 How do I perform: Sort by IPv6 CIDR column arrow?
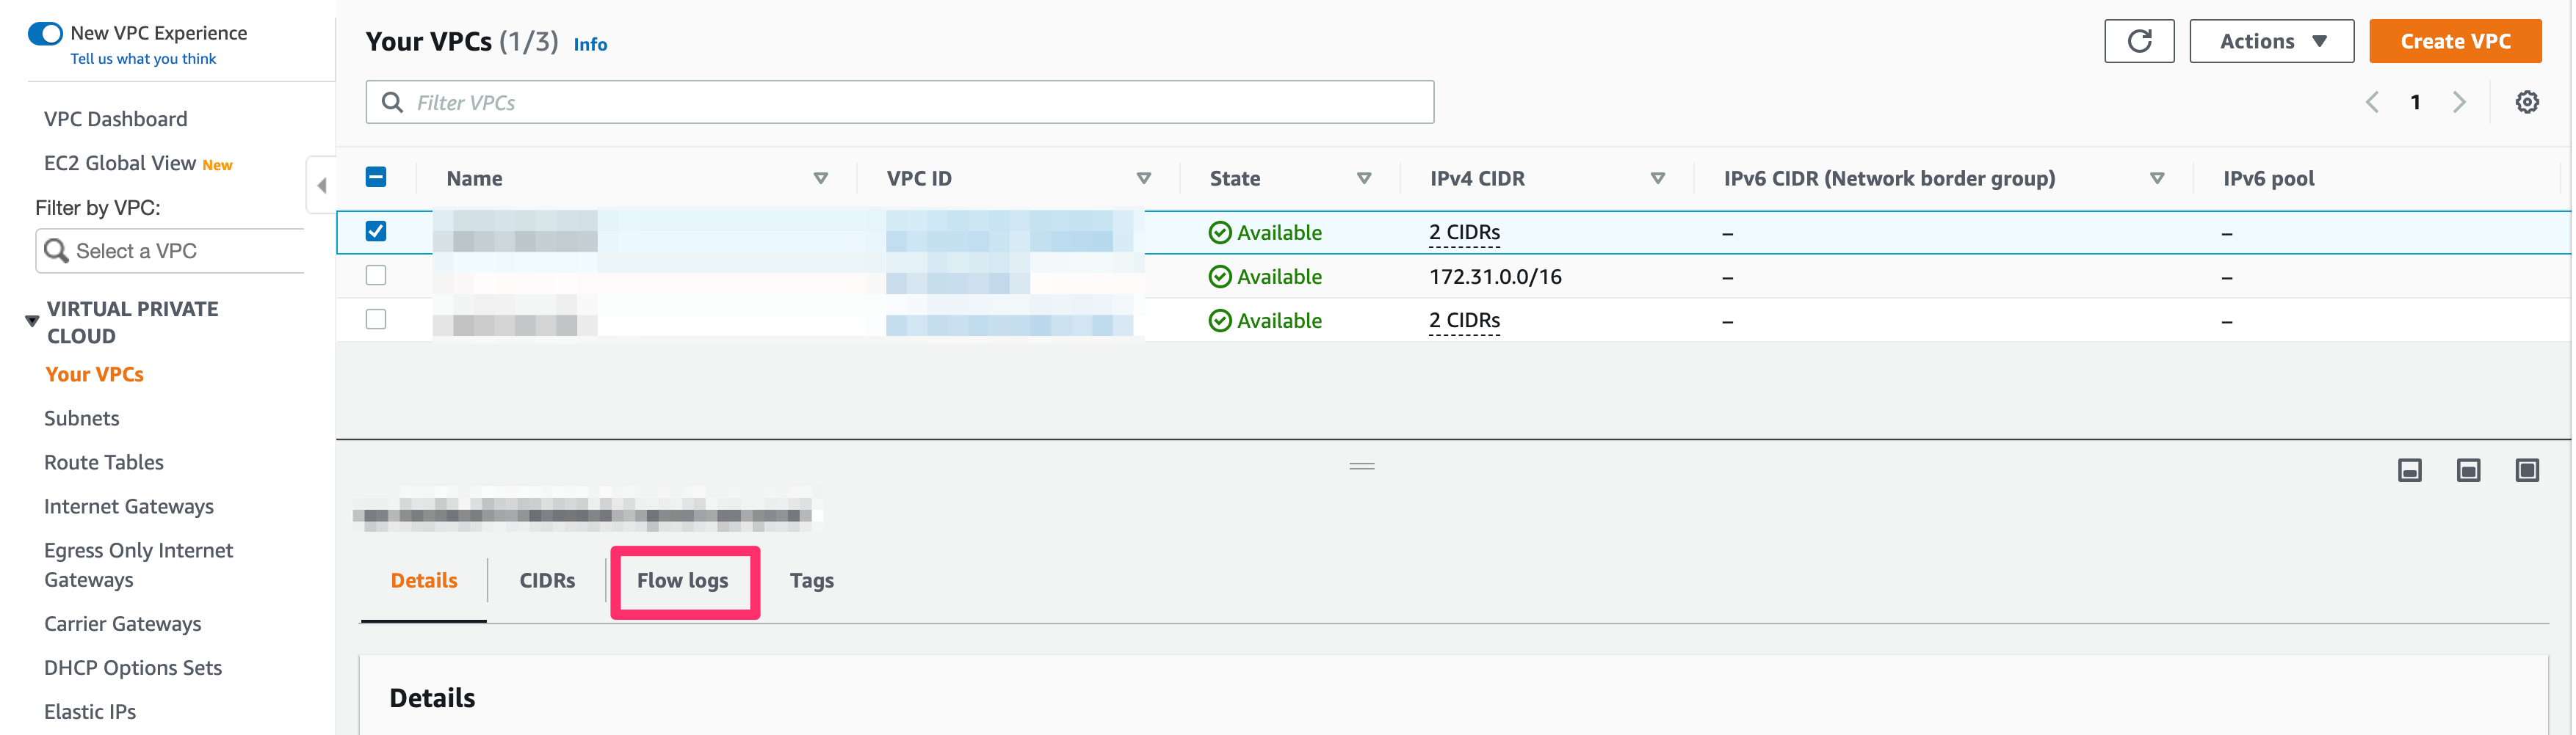tap(2156, 179)
